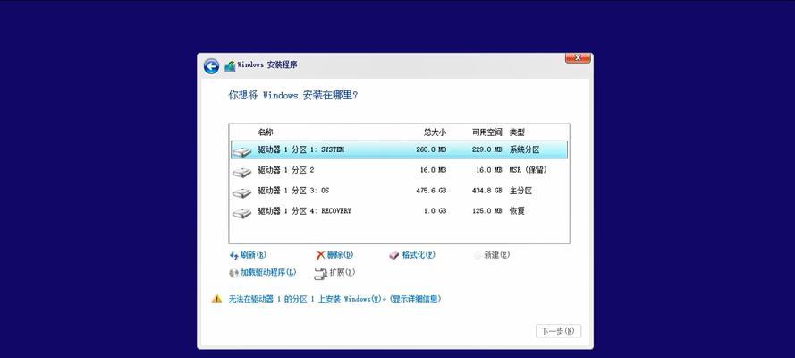Click the extend partition icon
795x358 pixels.
pyautogui.click(x=321, y=274)
